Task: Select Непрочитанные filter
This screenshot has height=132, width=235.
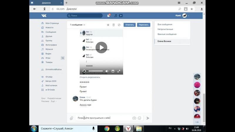Action: [165, 29]
